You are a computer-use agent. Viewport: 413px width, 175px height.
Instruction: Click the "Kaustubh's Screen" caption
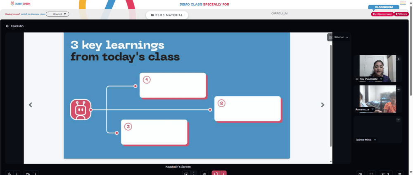click(x=178, y=167)
